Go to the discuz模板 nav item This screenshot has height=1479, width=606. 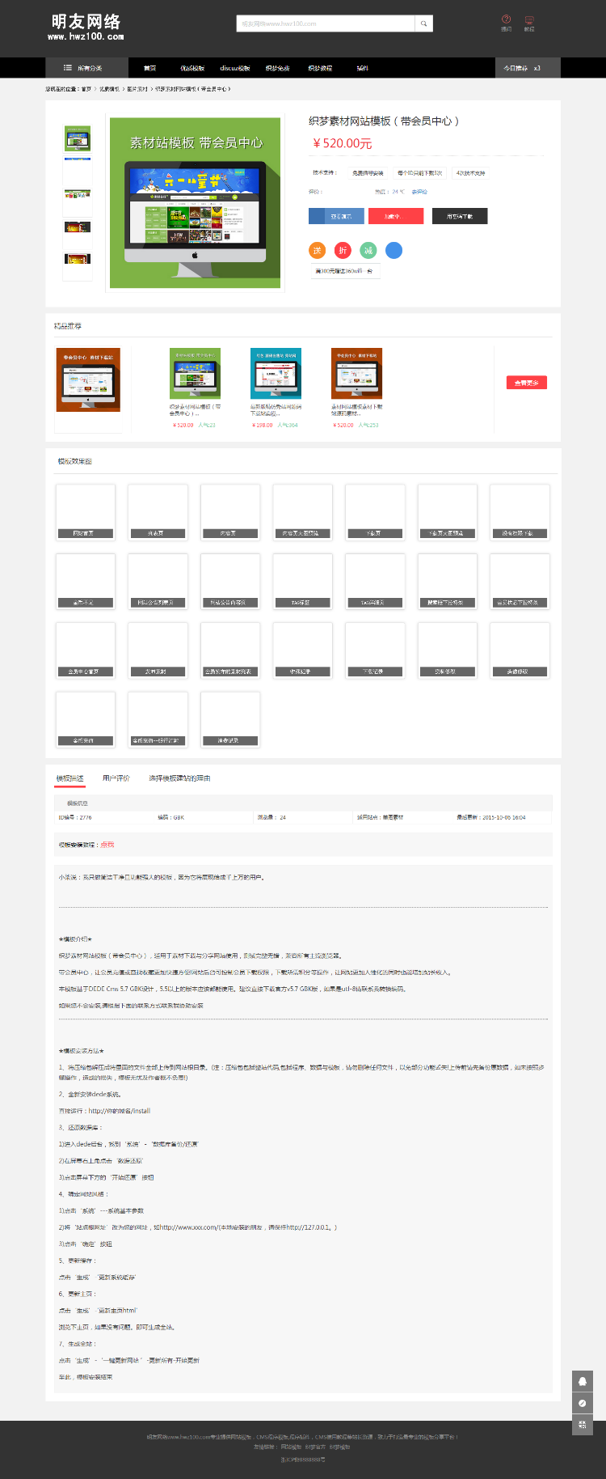click(x=235, y=68)
